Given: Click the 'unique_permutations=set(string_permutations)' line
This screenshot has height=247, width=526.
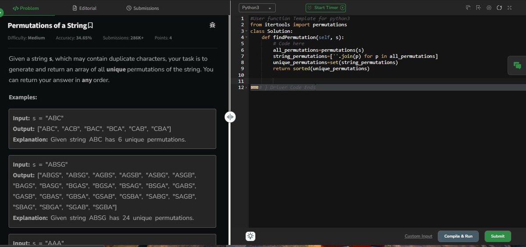Looking at the screenshot, I should (x=335, y=63).
